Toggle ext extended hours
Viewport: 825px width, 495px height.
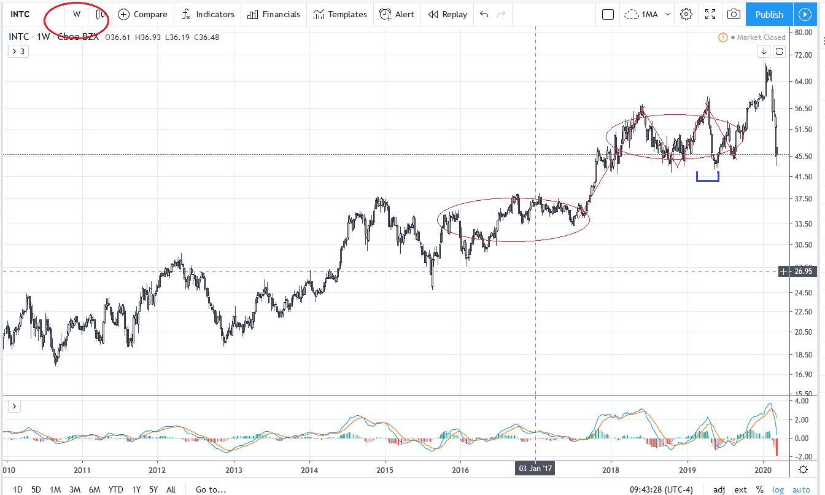tap(740, 489)
